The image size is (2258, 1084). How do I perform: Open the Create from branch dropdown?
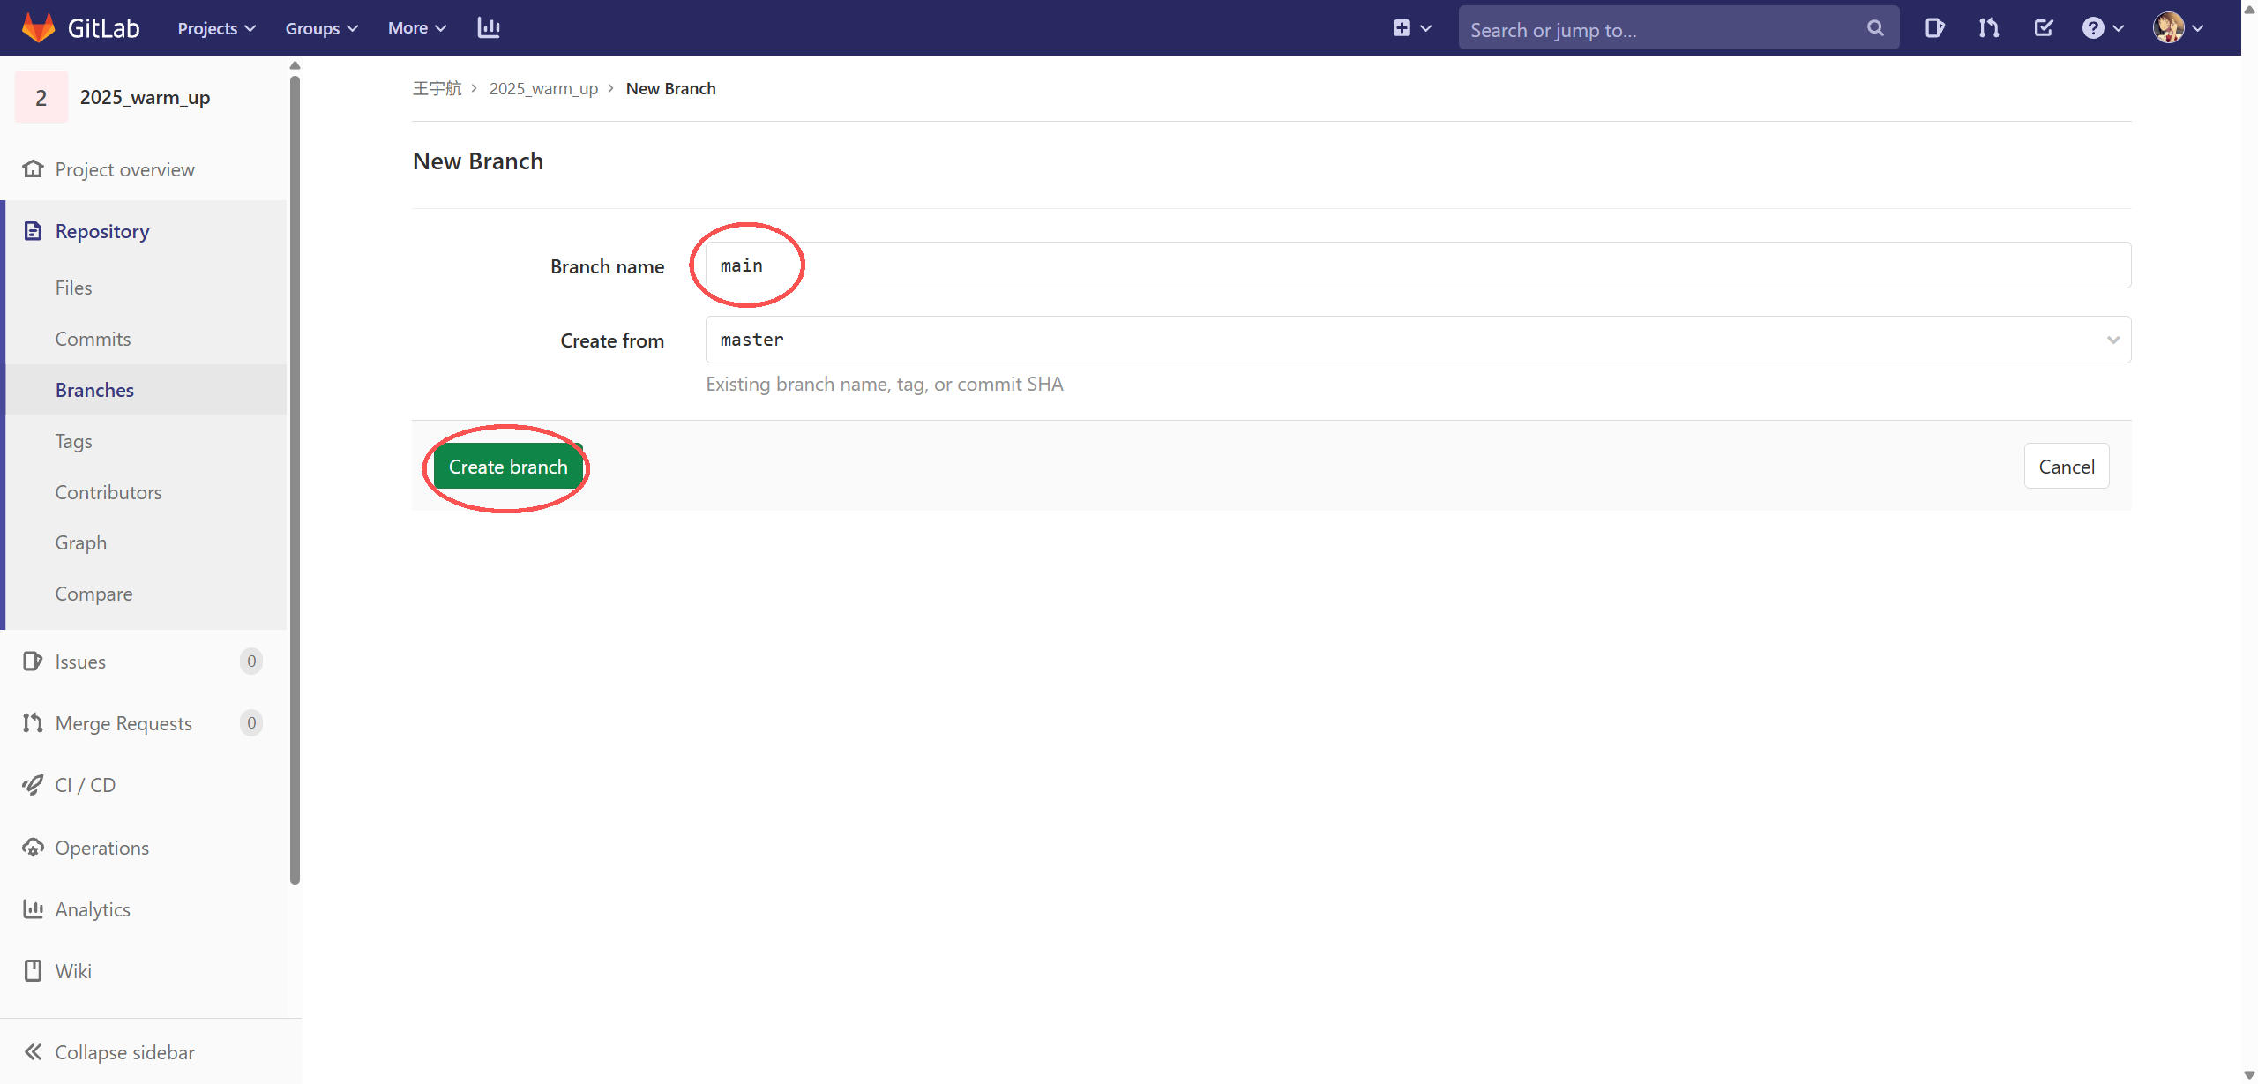1417,340
